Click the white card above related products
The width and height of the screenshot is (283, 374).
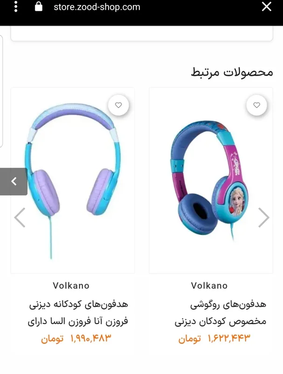[x=142, y=33]
